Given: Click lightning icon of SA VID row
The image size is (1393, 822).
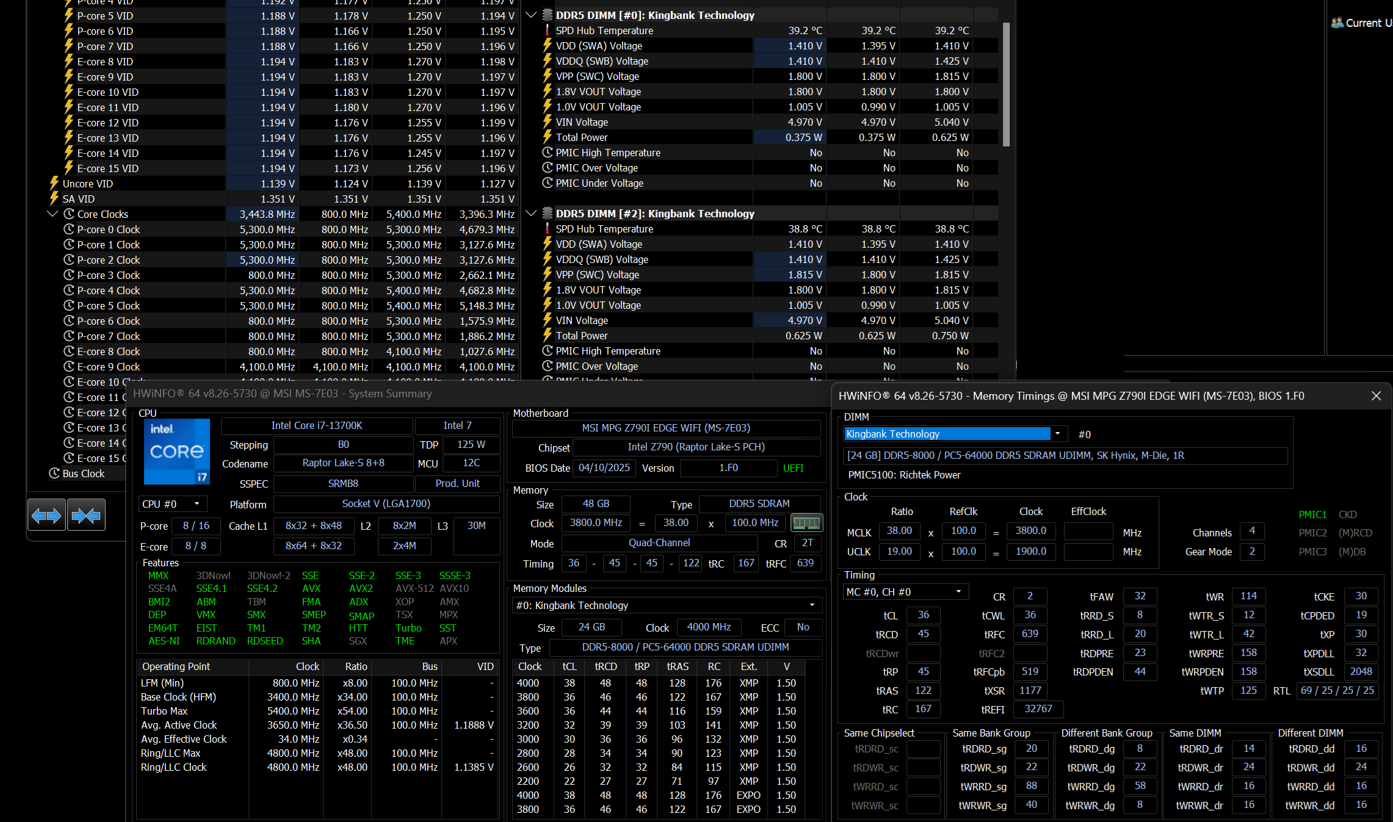Looking at the screenshot, I should [x=54, y=198].
